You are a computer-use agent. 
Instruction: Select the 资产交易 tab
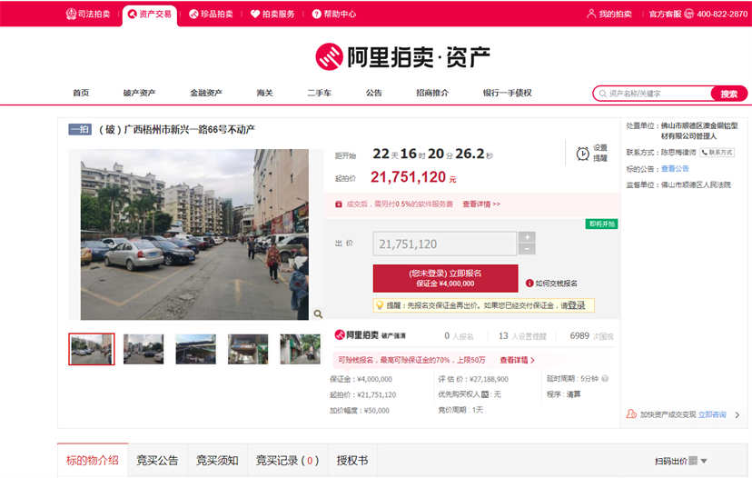150,14
